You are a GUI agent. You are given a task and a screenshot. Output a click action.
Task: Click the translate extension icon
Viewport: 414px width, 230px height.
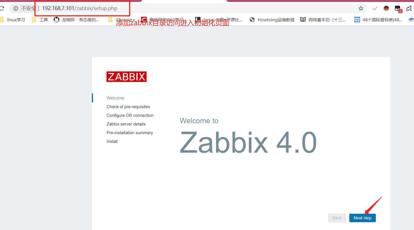tap(409, 8)
